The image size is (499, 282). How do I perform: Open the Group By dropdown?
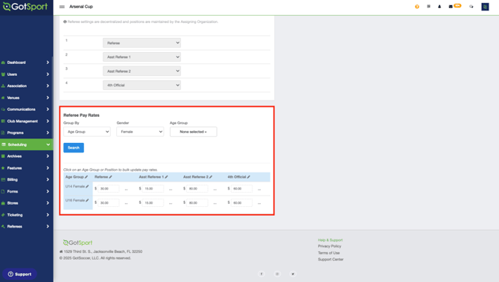coord(87,132)
